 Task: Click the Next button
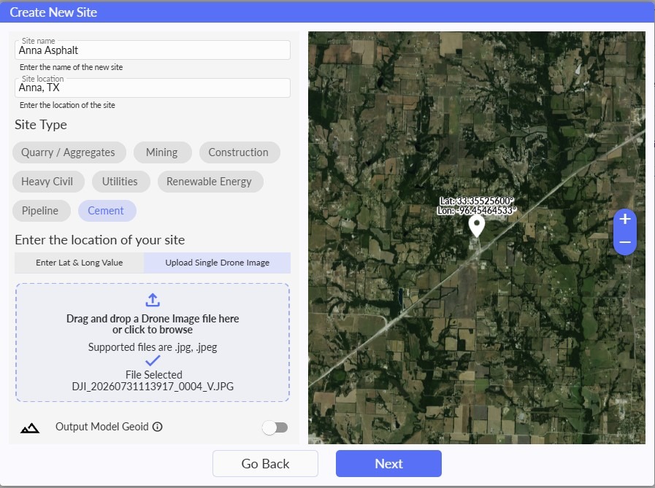tap(388, 463)
